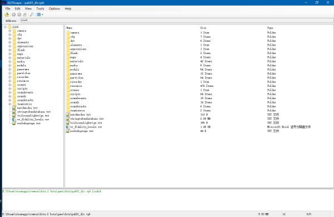Sort list by Size column header
Image resolution: width=334 pixels, height=217 pixels.
pyautogui.click(x=232, y=28)
